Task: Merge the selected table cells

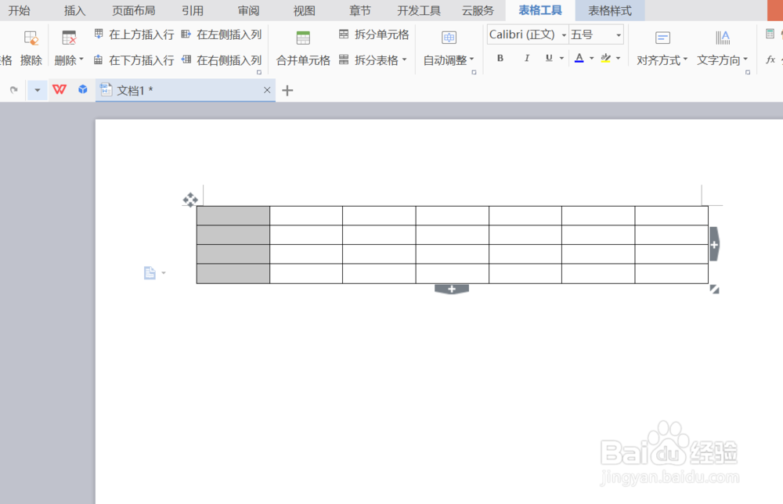Action: [x=303, y=45]
